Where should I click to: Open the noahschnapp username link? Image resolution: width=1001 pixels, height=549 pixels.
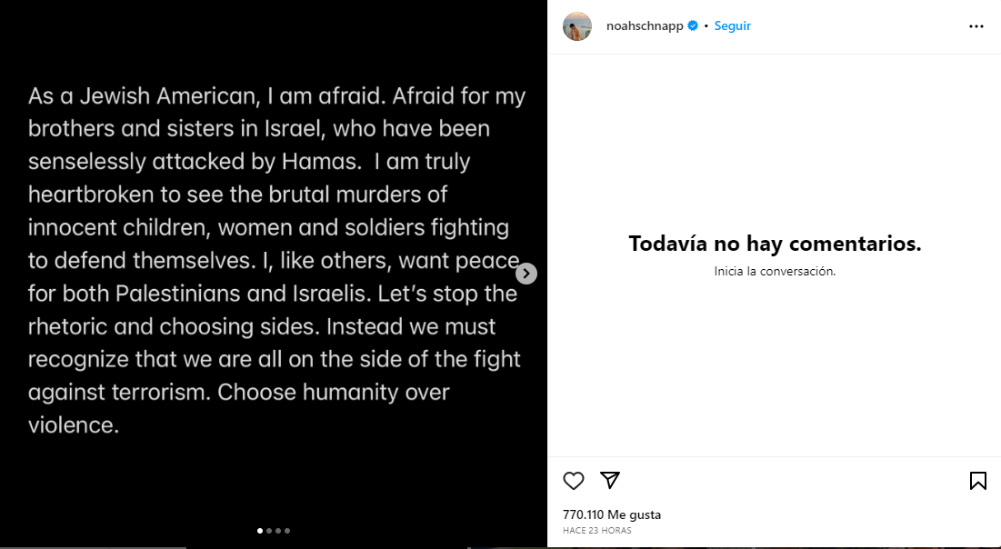point(645,26)
